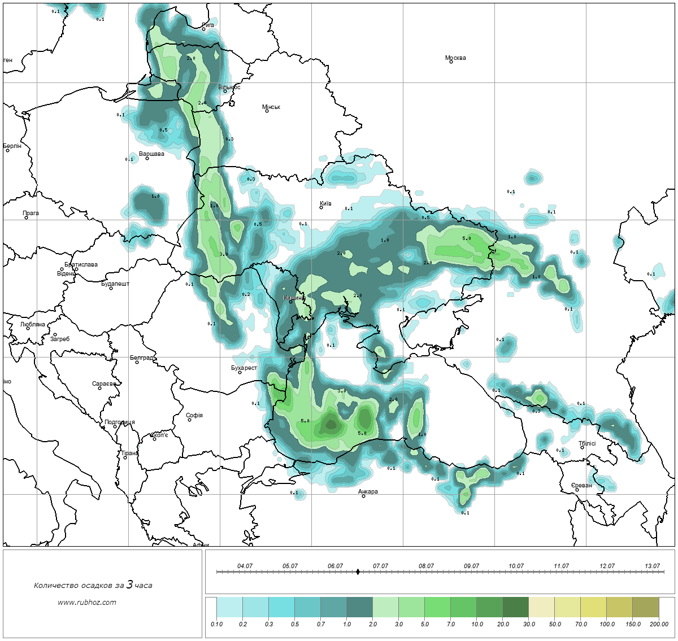
Task: Click the Варшава city marker
Action: 147,158
